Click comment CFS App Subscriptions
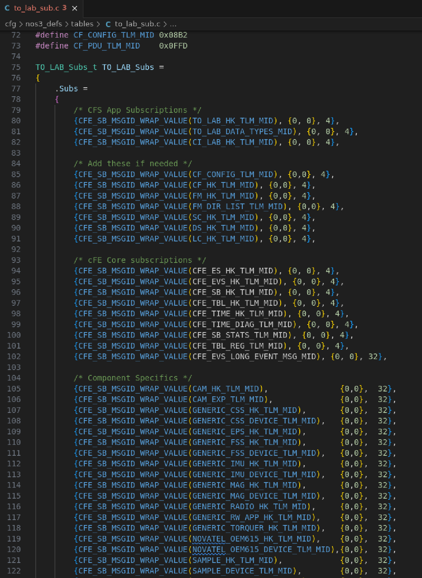The height and width of the screenshot is (578, 422). tap(138, 110)
